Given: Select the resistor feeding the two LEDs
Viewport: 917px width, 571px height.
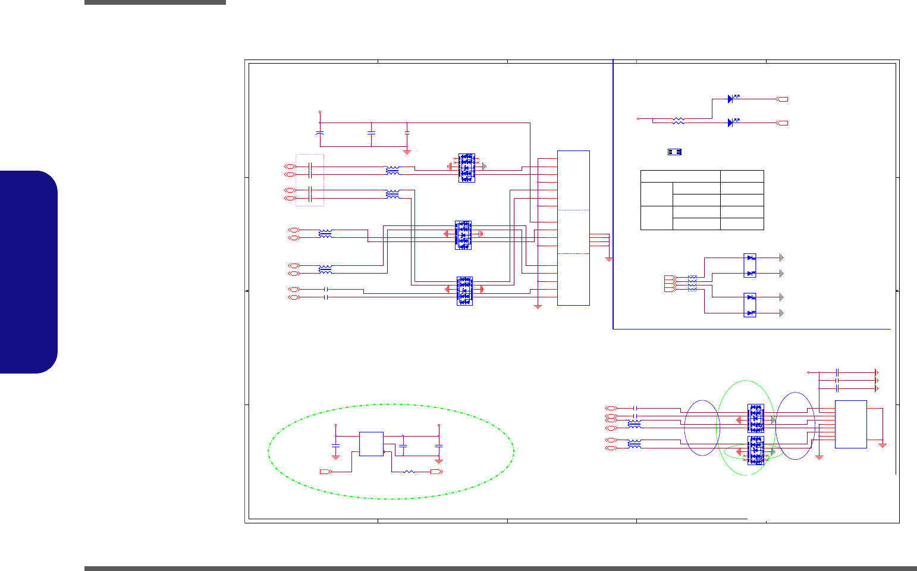Looking at the screenshot, I should coord(679,121).
